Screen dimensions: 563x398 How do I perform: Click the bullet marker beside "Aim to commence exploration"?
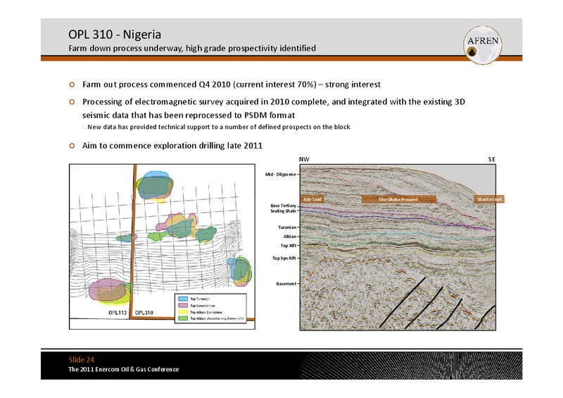point(72,146)
